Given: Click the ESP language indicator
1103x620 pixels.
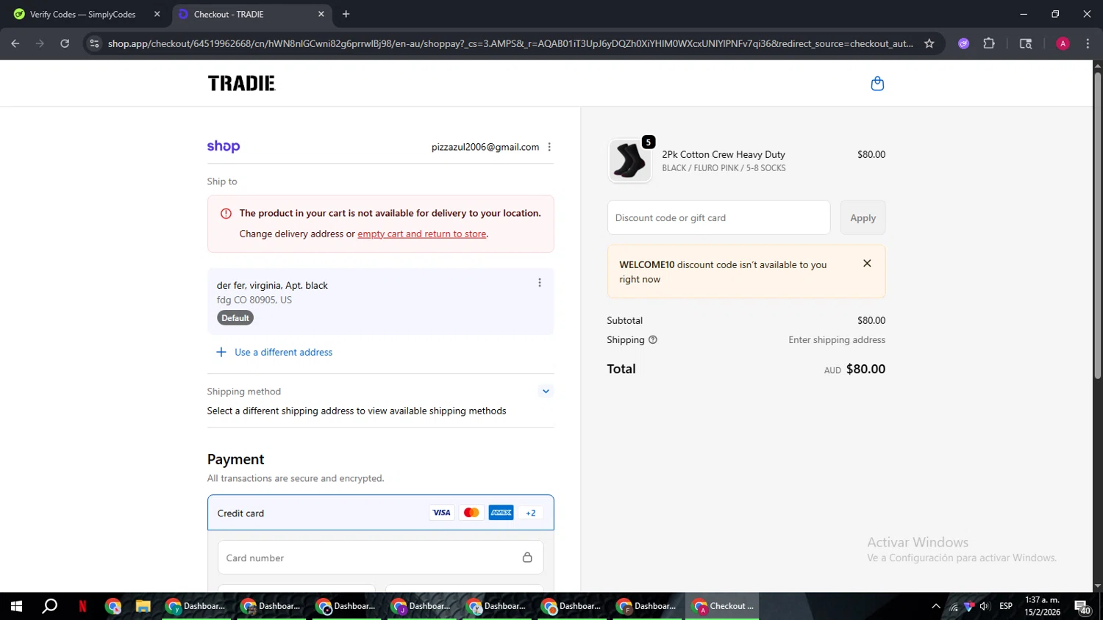Looking at the screenshot, I should click(1006, 606).
